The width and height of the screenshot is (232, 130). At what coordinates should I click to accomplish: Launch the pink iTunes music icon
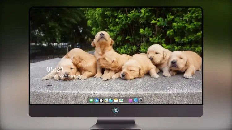click(130, 100)
